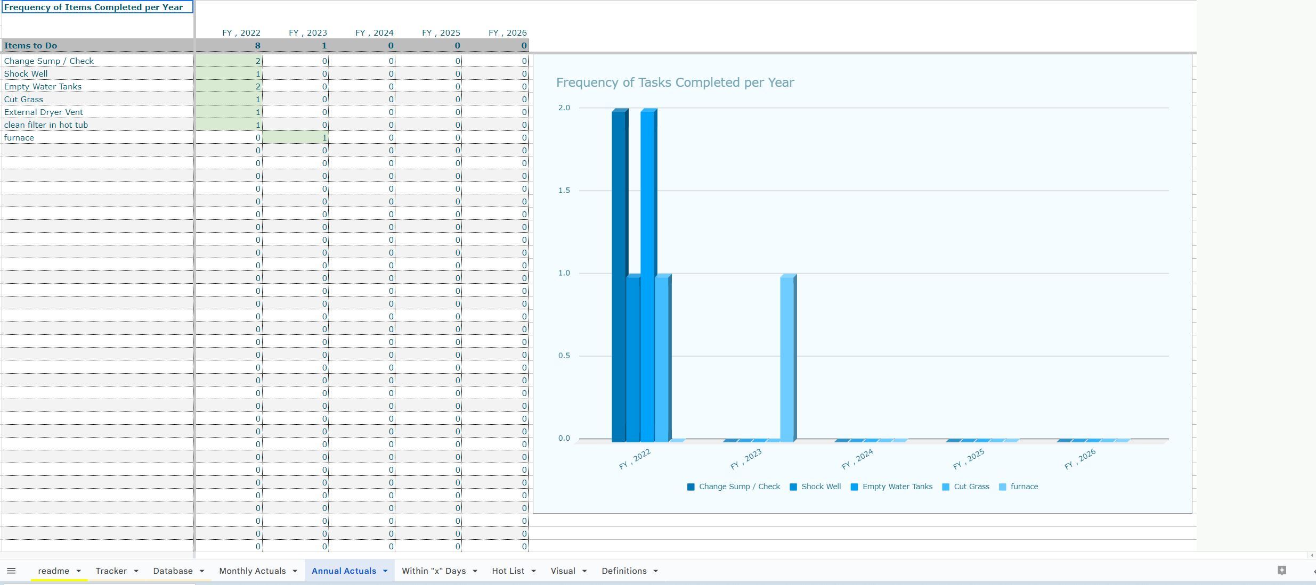
Task: Open Hot List tab dropdown arrow
Action: [533, 571]
